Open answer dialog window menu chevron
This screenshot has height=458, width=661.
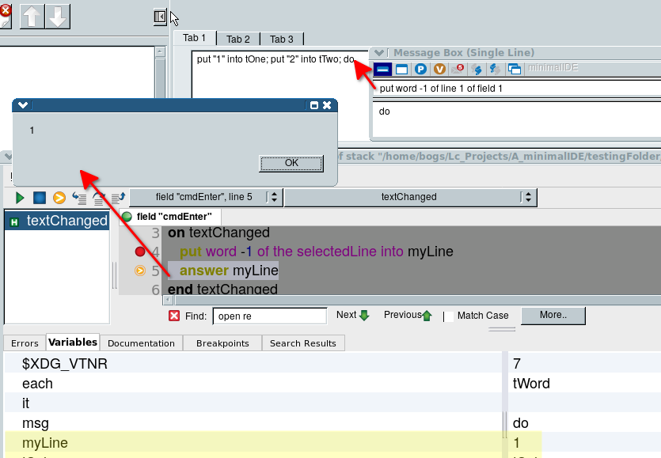coord(23,105)
